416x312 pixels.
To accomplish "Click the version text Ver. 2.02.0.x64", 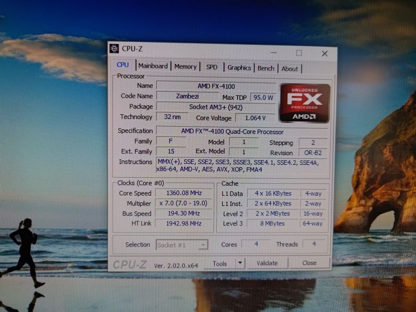I will coord(176,266).
